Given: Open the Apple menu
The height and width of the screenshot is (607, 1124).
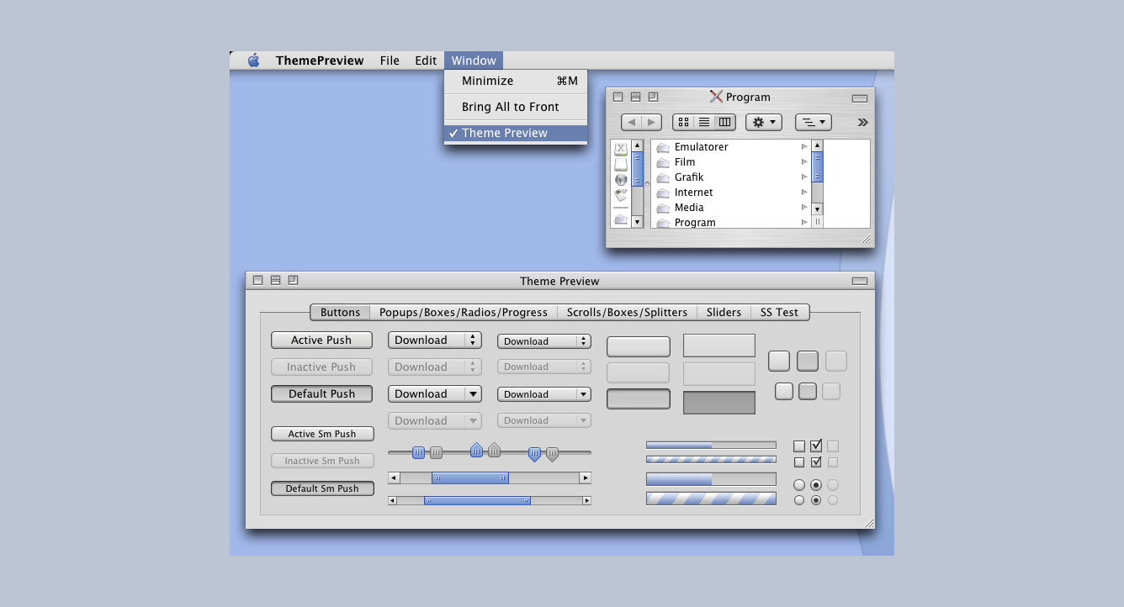Looking at the screenshot, I should tap(253, 61).
